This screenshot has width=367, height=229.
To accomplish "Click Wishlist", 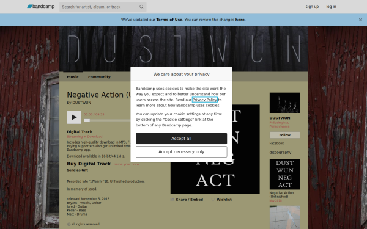I will pyautogui.click(x=224, y=200).
